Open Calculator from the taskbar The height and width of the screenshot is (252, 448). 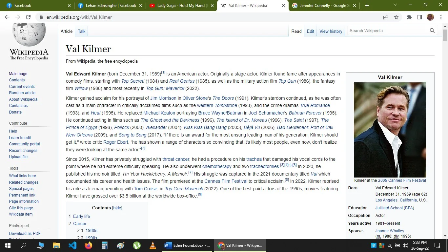105,245
